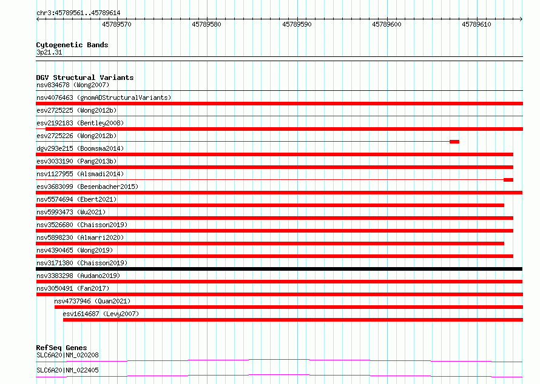
Task: Click the RefSeq Genes track title
Action: [61, 348]
